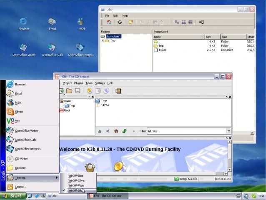Click the save disk icon in K3b toolbar

point(78,91)
